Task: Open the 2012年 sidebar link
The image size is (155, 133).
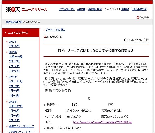Action: [13, 42]
